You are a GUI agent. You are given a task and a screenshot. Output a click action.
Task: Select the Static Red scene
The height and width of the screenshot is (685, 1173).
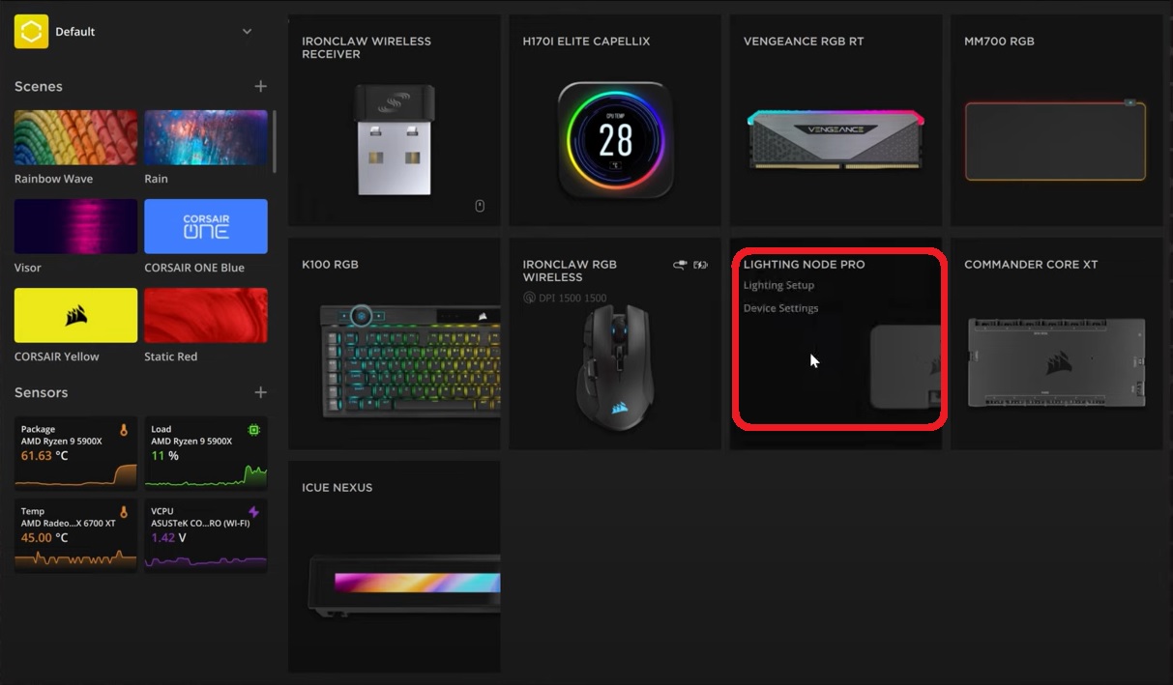205,315
